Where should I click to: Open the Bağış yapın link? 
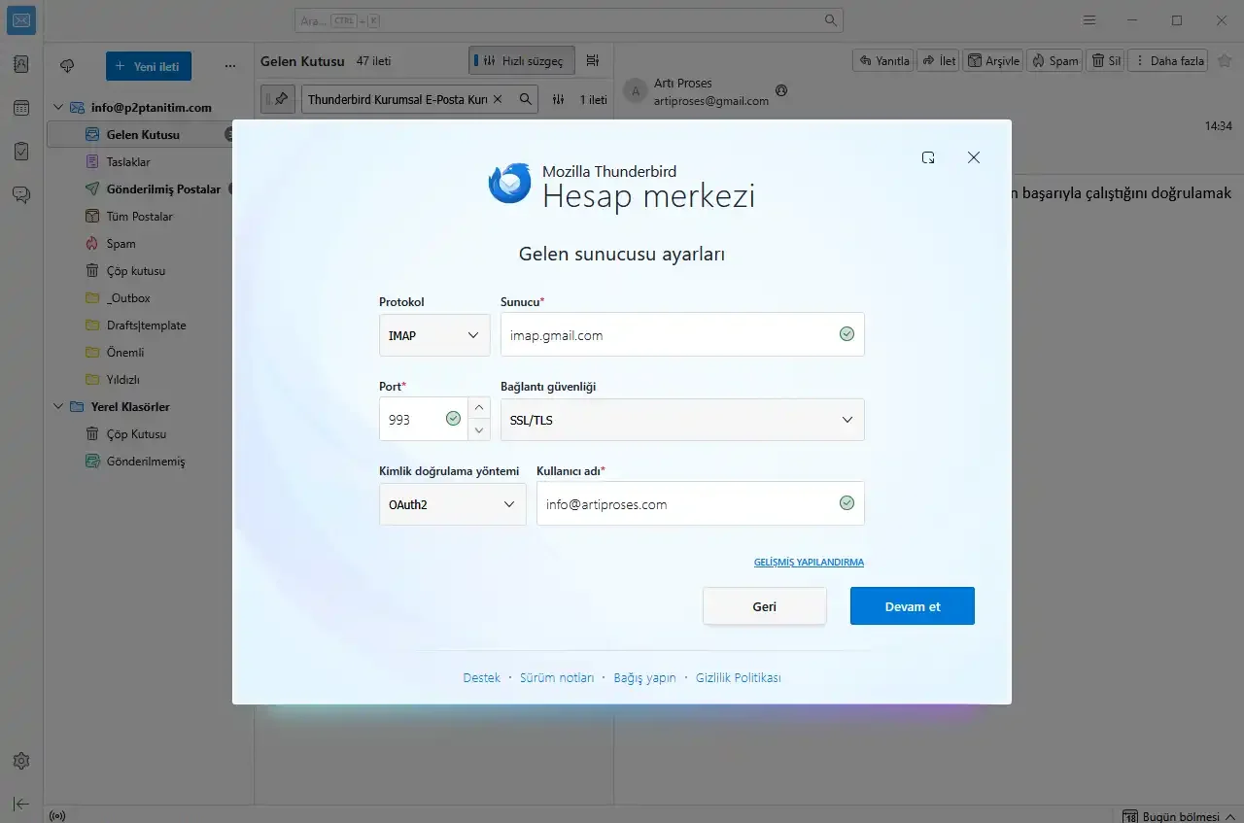pos(644,678)
